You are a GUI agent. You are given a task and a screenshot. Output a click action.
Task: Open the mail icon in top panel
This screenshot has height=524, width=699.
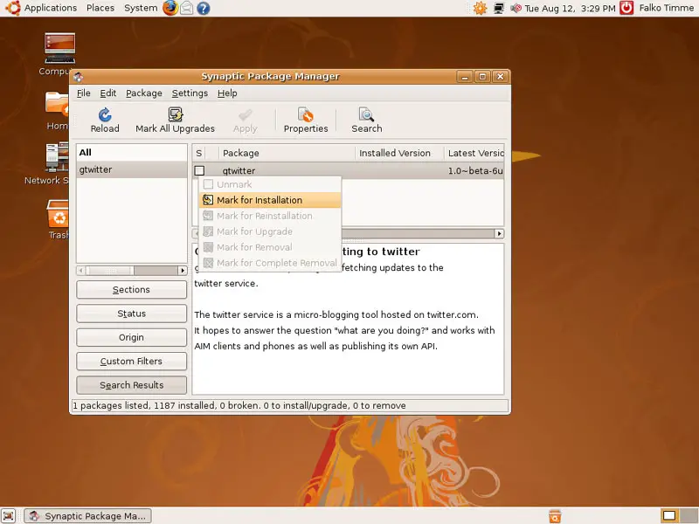[x=187, y=8]
